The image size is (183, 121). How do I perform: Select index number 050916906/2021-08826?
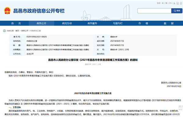coord(37,37)
